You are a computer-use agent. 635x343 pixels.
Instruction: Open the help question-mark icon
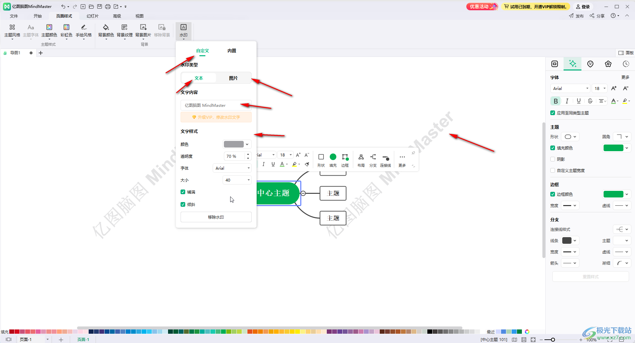click(614, 16)
